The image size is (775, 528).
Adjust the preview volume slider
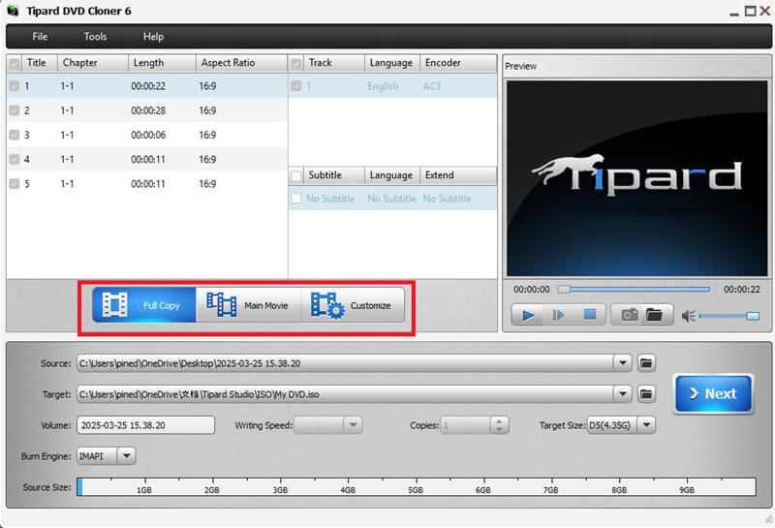click(729, 316)
